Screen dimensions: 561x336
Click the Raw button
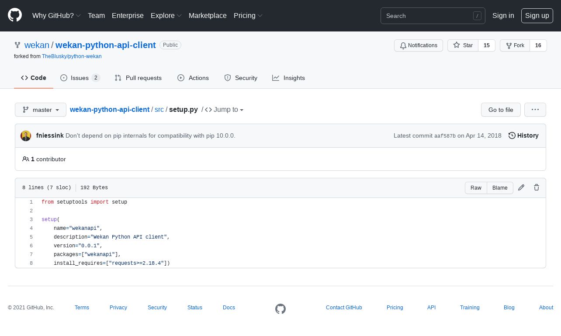pyautogui.click(x=476, y=188)
